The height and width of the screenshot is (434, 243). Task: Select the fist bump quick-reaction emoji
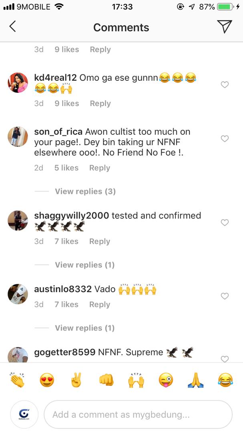click(106, 379)
